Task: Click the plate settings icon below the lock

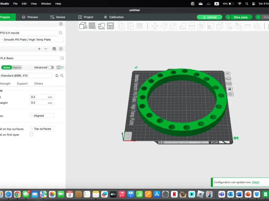Action: [230, 94]
